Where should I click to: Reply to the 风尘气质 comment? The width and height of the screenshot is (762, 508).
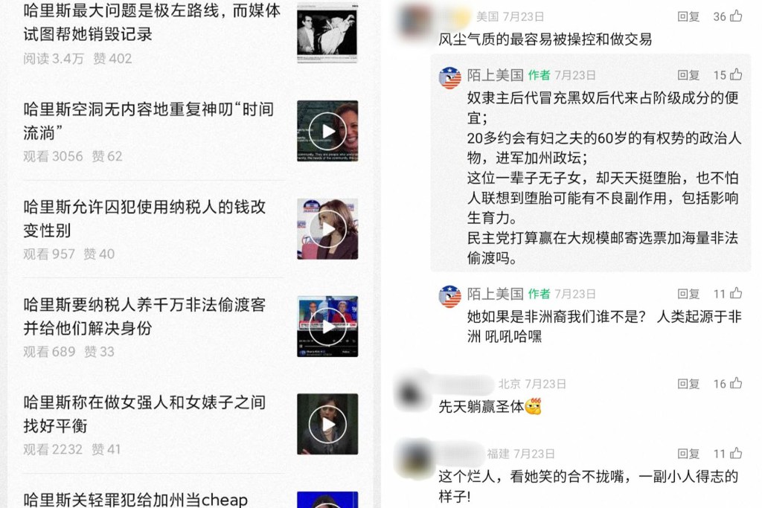[688, 16]
